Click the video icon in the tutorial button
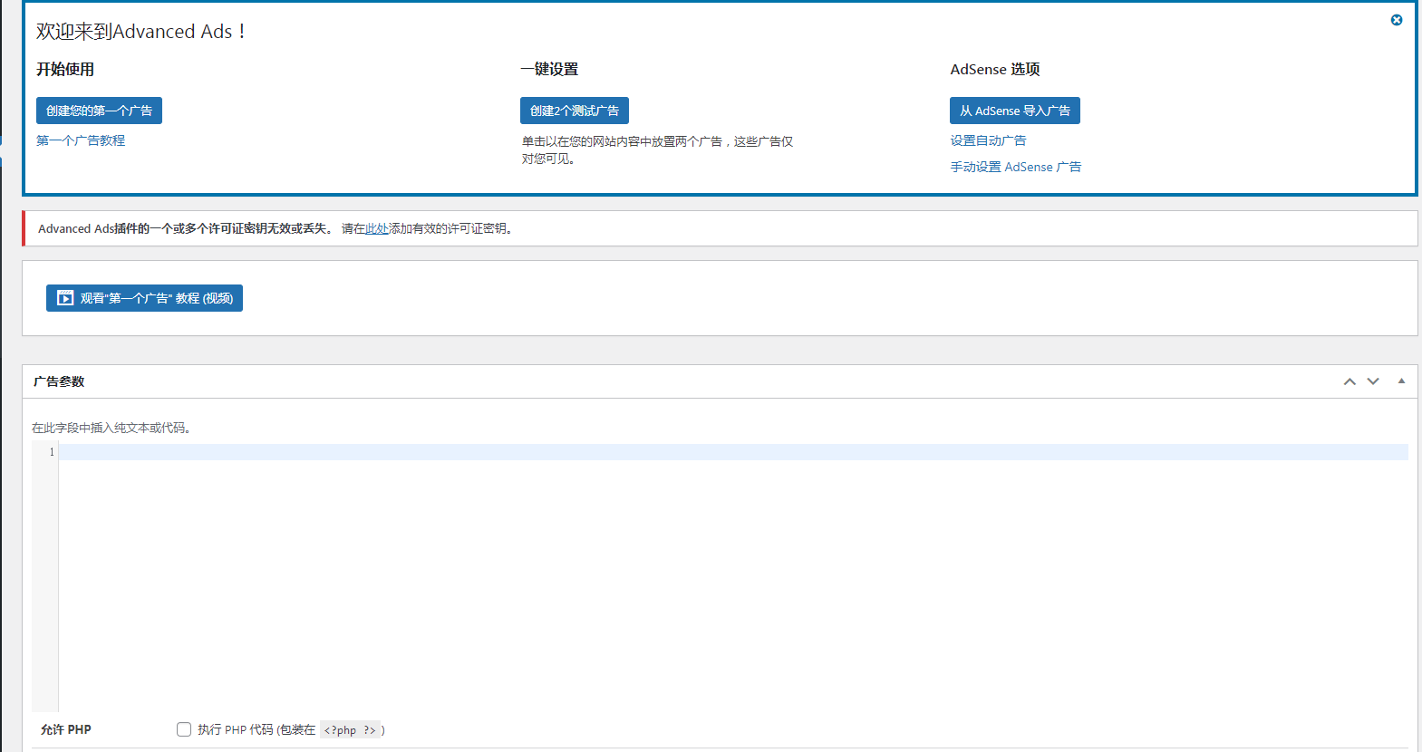The height and width of the screenshot is (752, 1422). click(65, 298)
